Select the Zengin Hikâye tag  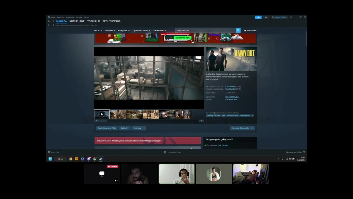pos(245,116)
